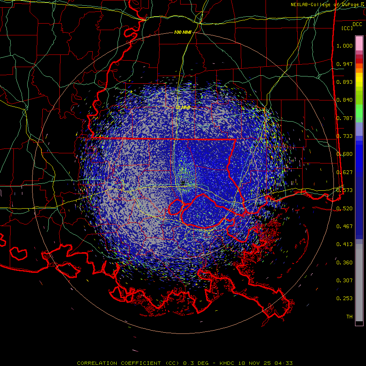Click the 0.413 scale value
Image resolution: width=366 pixels, height=366 pixels.
[x=344, y=244]
